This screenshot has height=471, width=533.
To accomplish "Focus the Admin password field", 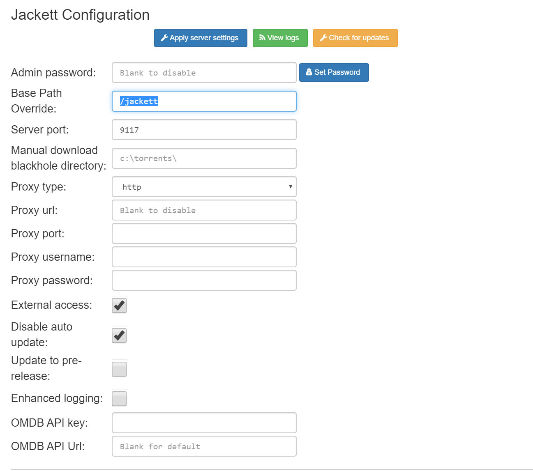I will [x=204, y=73].
